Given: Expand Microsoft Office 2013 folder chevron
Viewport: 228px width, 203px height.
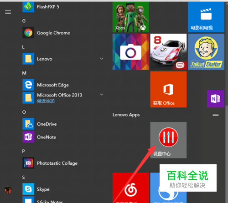Looking at the screenshot, I should [x=102, y=95].
